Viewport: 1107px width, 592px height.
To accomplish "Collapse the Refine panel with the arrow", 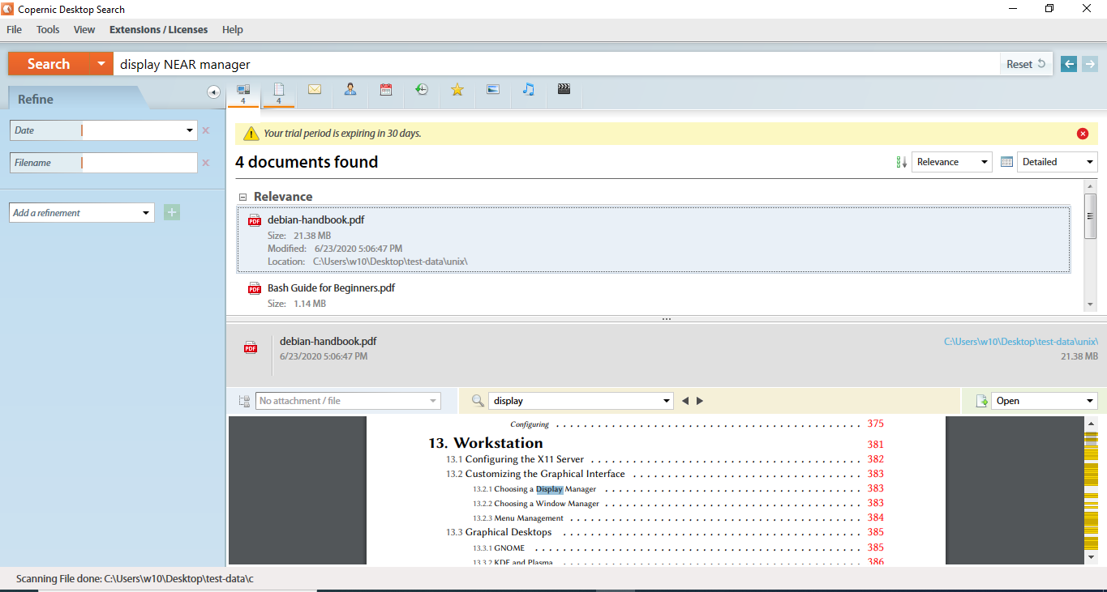I will pyautogui.click(x=214, y=92).
